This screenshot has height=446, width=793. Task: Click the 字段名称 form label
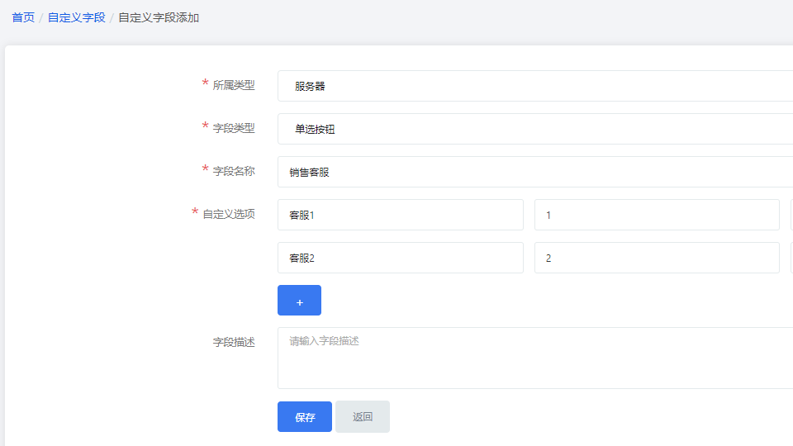click(x=234, y=172)
